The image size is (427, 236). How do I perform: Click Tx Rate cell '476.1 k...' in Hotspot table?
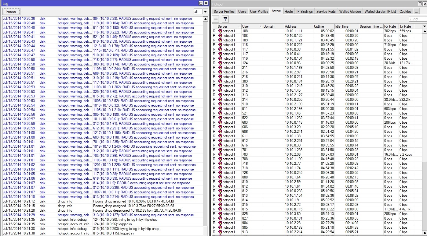pyautogui.click(x=406, y=209)
